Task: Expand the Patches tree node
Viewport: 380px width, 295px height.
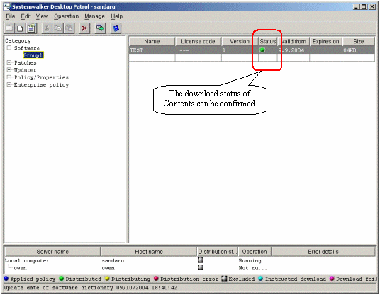Action: pyautogui.click(x=9, y=62)
